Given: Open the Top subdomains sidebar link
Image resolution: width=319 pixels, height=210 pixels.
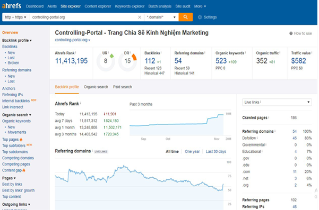Looking at the screenshot, I should click(x=15, y=152).
